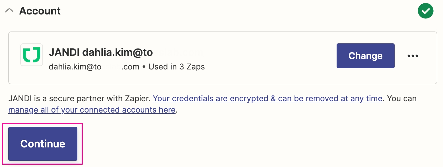
Task: Open the credentials are encrypted link
Action: coord(267,99)
